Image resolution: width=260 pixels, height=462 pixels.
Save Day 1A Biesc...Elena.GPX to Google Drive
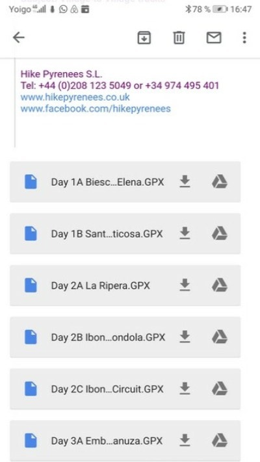click(220, 181)
